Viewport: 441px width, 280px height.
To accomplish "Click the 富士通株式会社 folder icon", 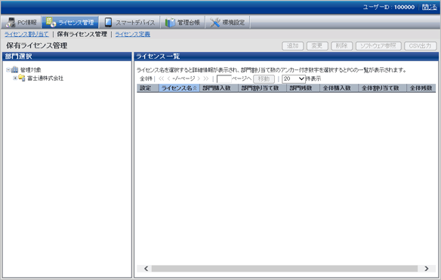I will pos(22,78).
